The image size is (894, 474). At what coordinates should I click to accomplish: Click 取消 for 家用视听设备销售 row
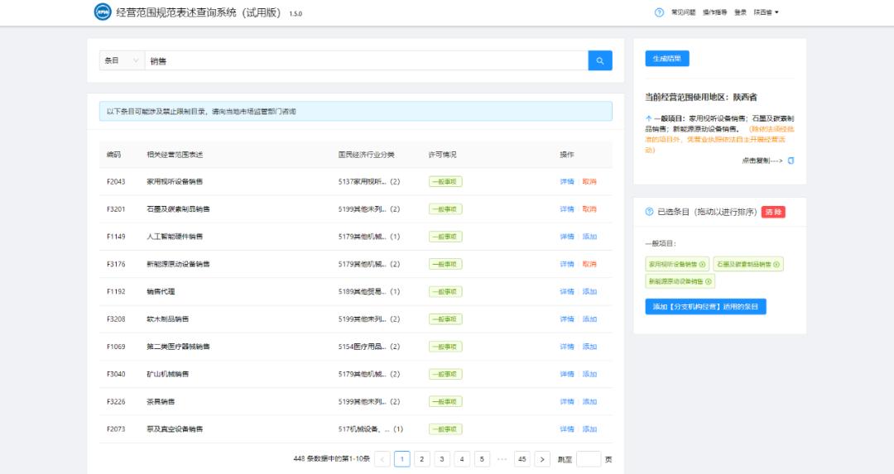(589, 182)
